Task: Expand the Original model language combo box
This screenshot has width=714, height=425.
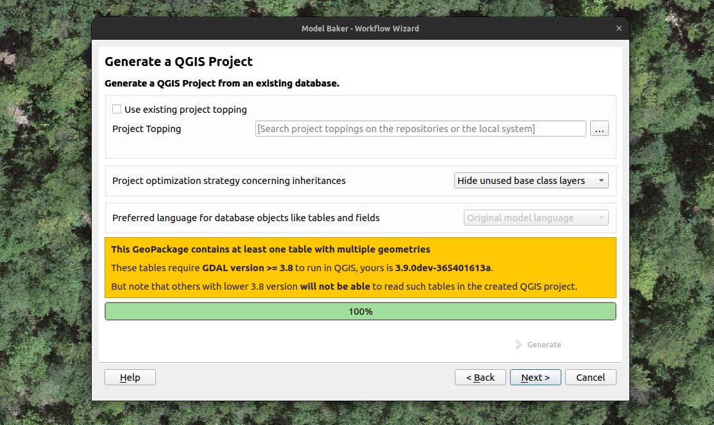Action: click(536, 218)
